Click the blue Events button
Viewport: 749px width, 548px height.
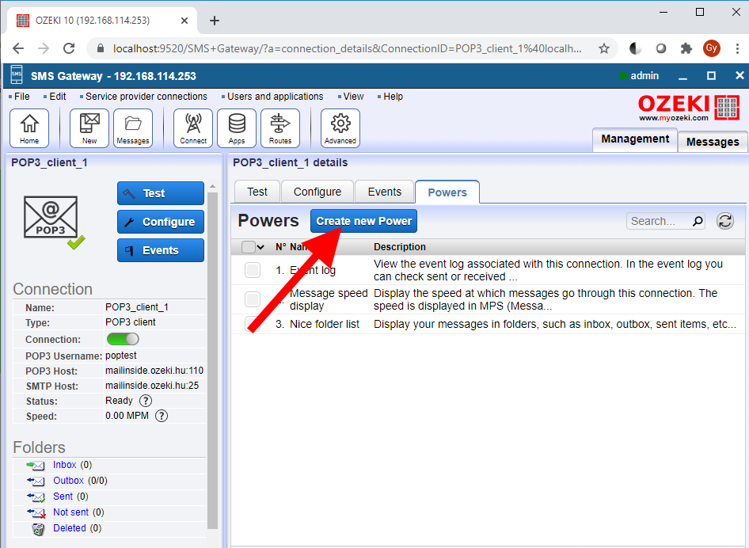coord(161,250)
